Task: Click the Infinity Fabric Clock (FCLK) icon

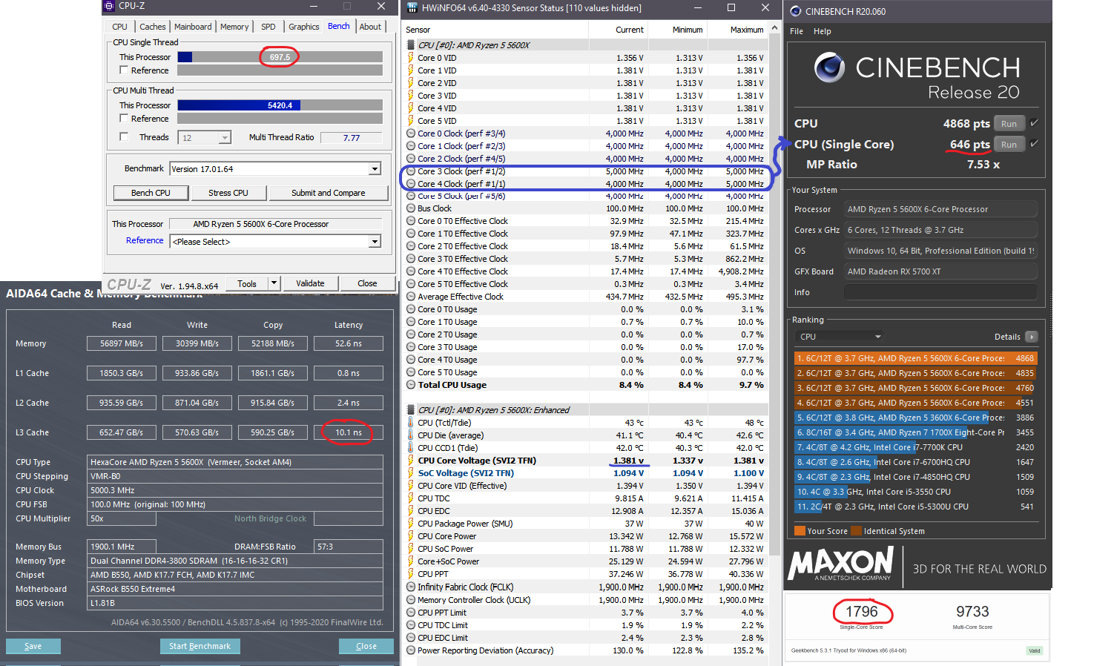Action: (x=411, y=587)
